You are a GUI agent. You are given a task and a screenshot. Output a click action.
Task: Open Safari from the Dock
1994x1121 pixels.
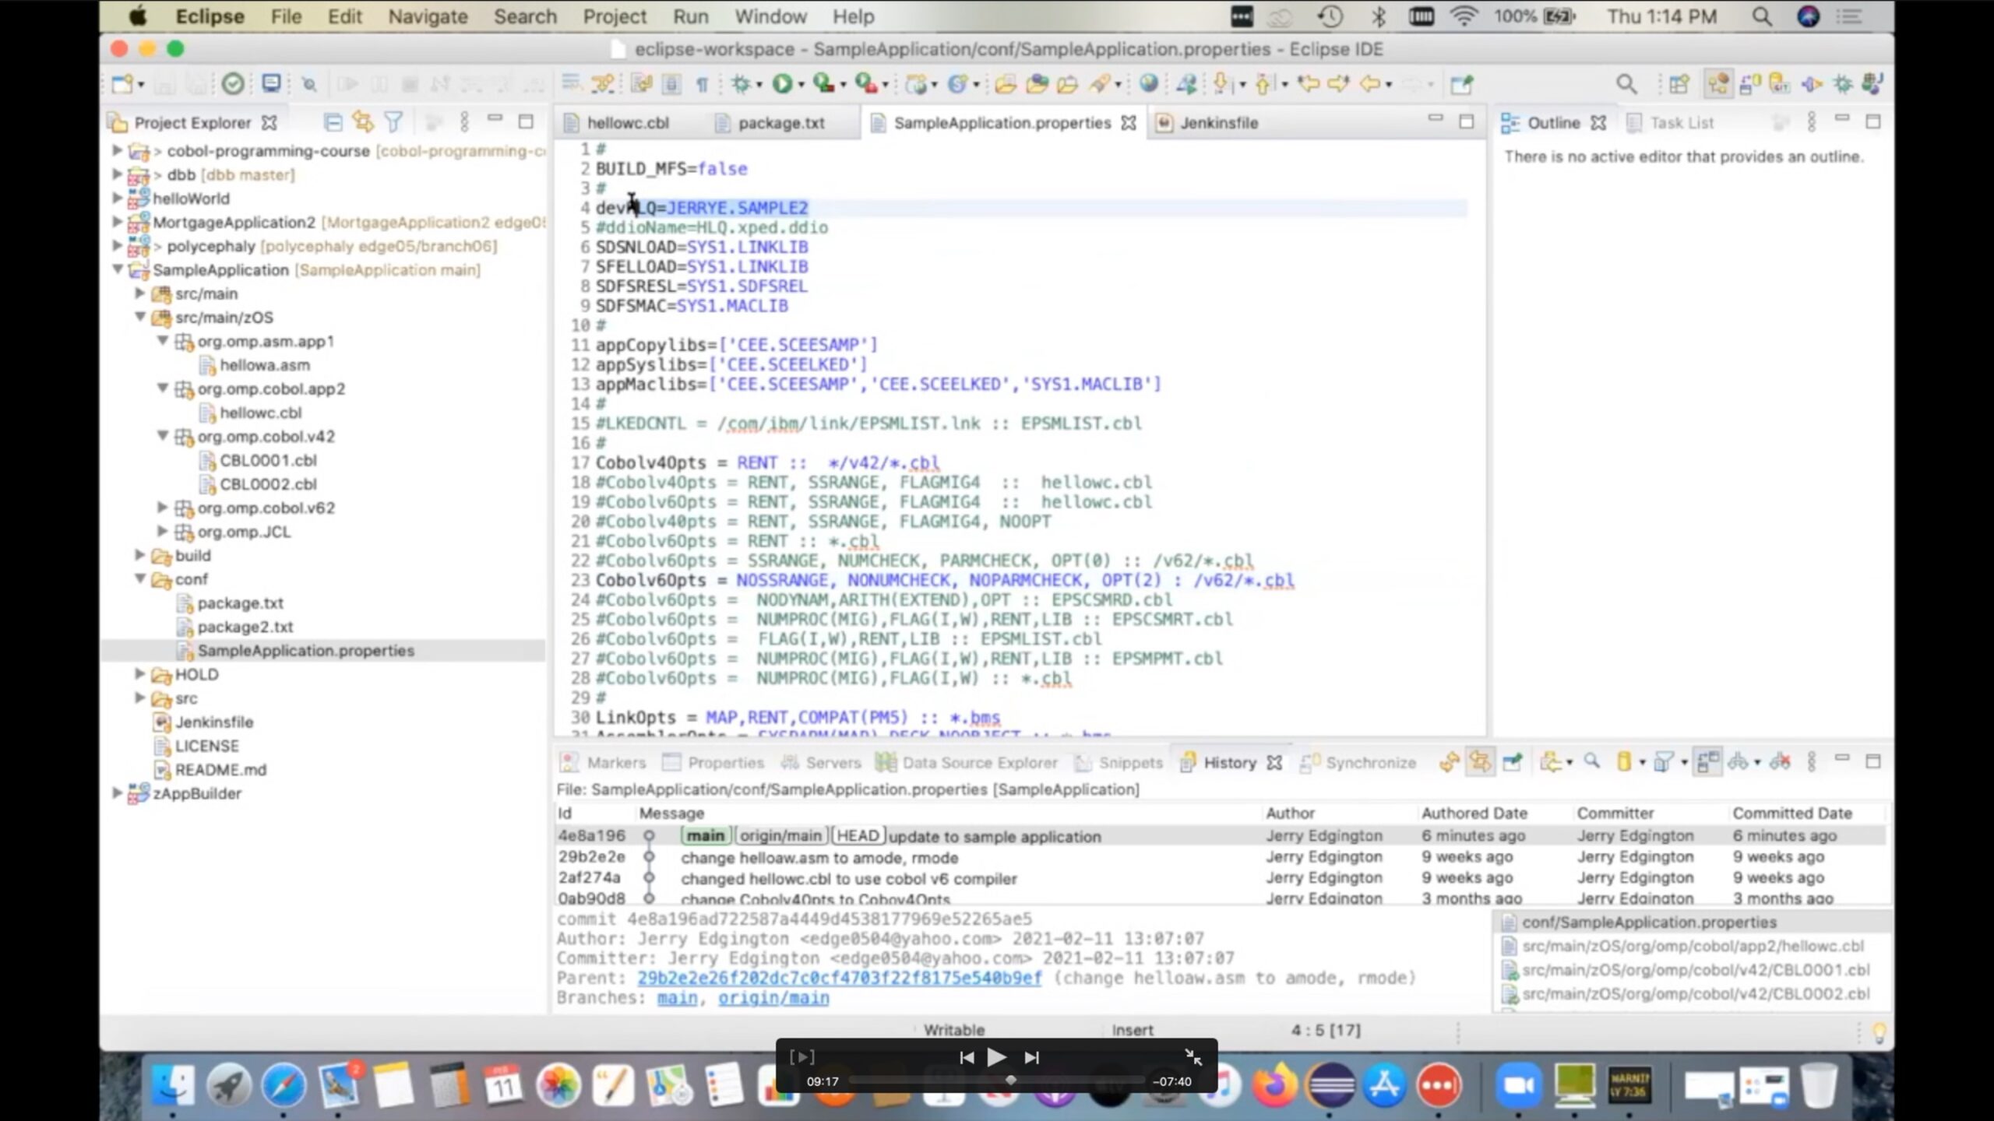[284, 1085]
